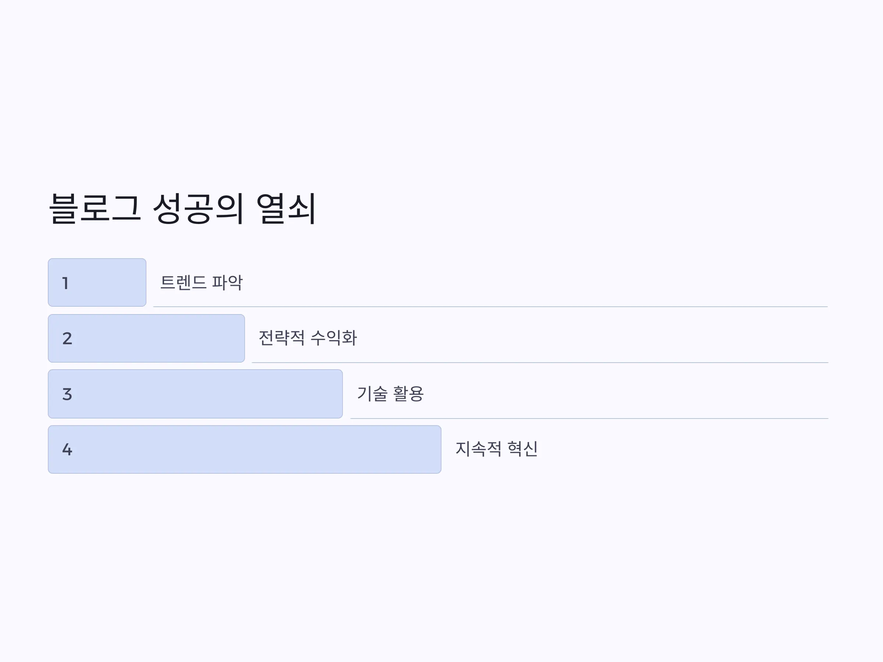Click the 지속적 혁신 label
This screenshot has height=662, width=883.
[497, 449]
